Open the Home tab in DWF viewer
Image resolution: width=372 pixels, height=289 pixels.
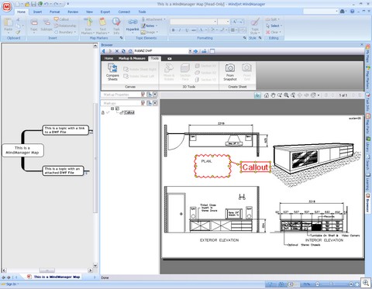(x=108, y=58)
